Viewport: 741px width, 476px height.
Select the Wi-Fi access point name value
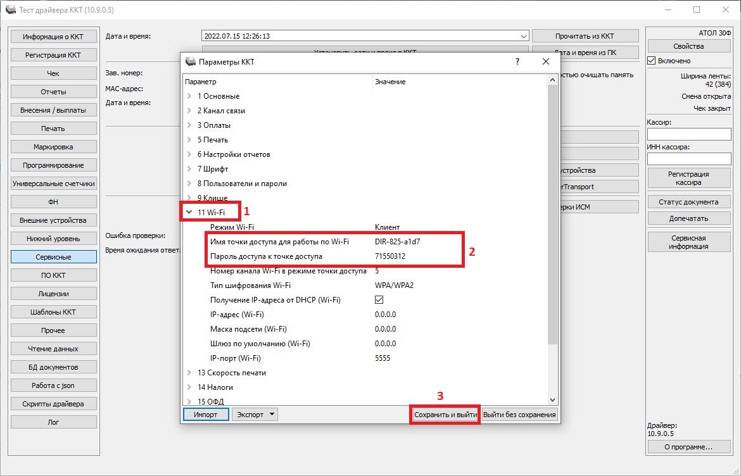(397, 242)
